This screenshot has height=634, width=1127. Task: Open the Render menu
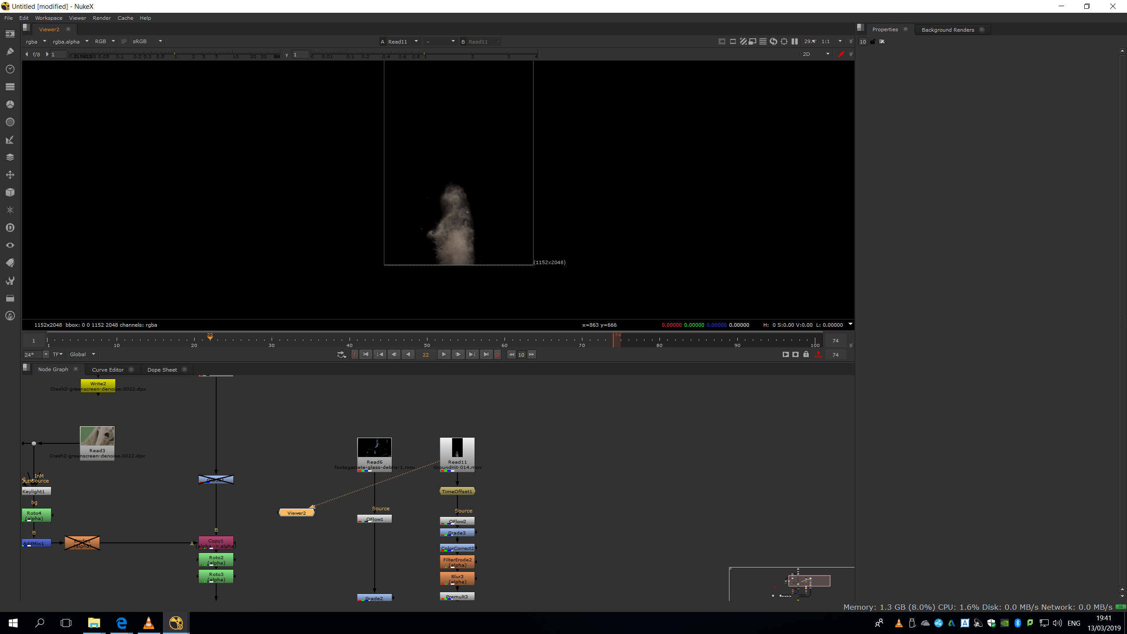pyautogui.click(x=102, y=18)
